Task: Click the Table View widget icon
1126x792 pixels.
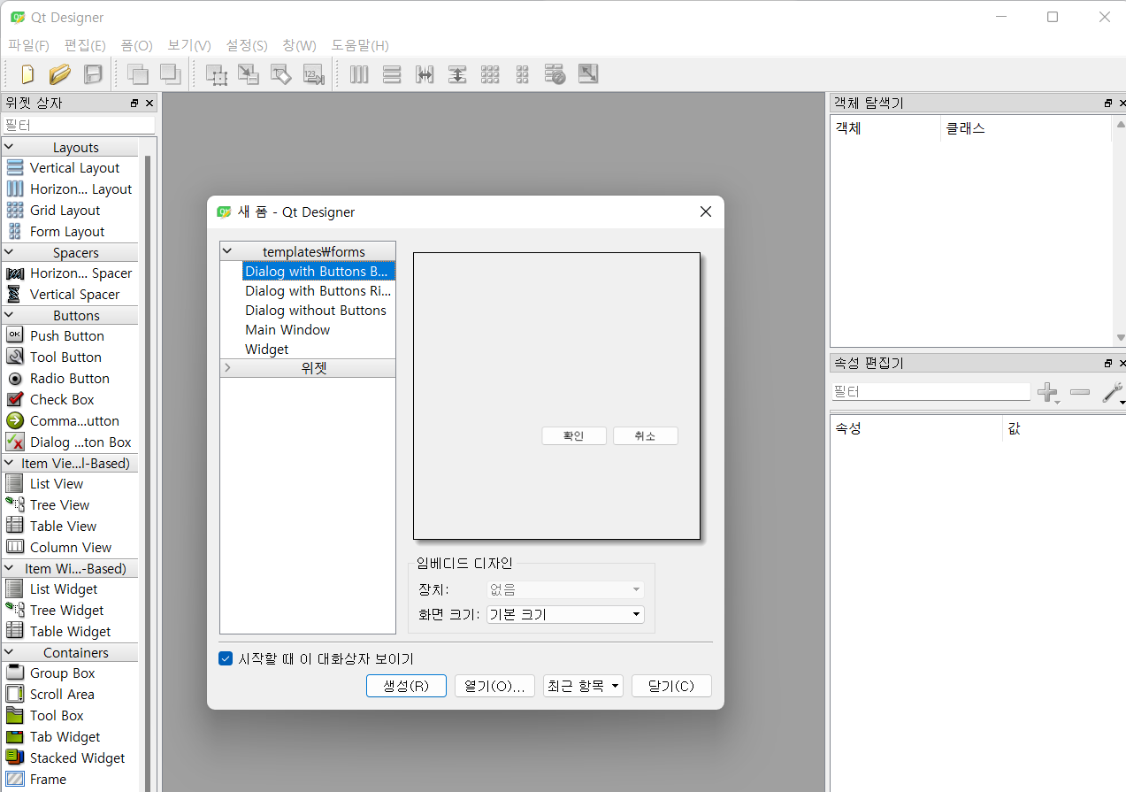Action: coord(15,526)
